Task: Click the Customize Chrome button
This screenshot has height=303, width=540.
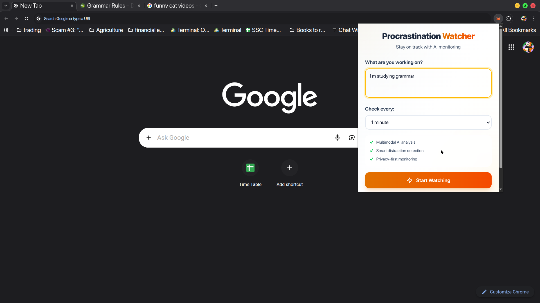Action: click(x=505, y=292)
